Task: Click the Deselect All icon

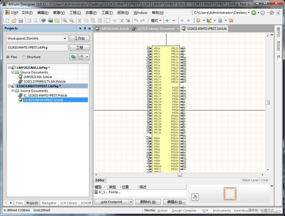Action: pos(121,21)
